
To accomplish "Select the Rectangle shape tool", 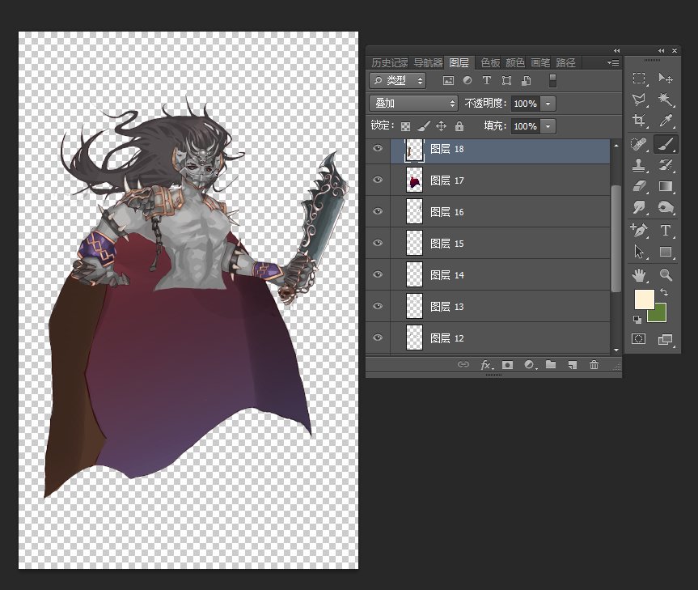I will coord(666,252).
